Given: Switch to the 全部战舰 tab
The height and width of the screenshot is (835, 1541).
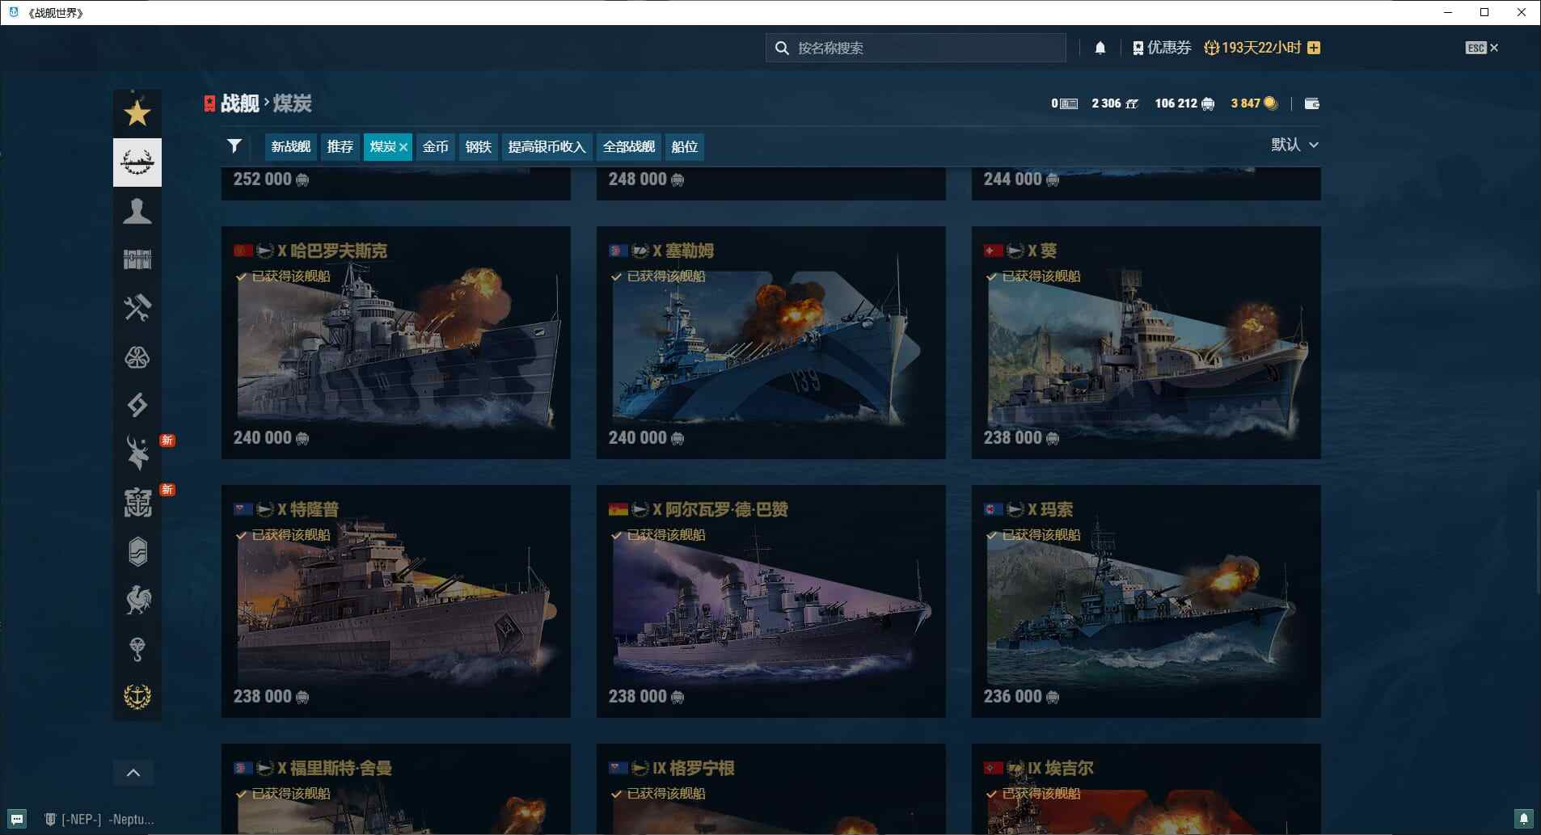Looking at the screenshot, I should tap(628, 146).
